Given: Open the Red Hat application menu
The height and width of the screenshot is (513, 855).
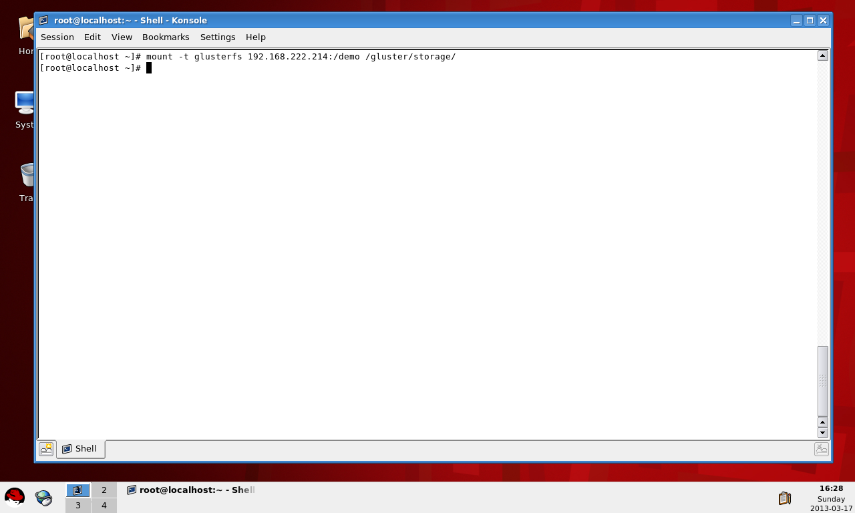Looking at the screenshot, I should (15, 498).
